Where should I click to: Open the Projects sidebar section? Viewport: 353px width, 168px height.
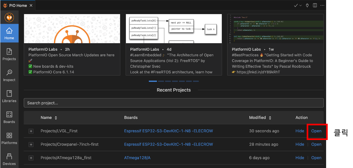point(9,54)
